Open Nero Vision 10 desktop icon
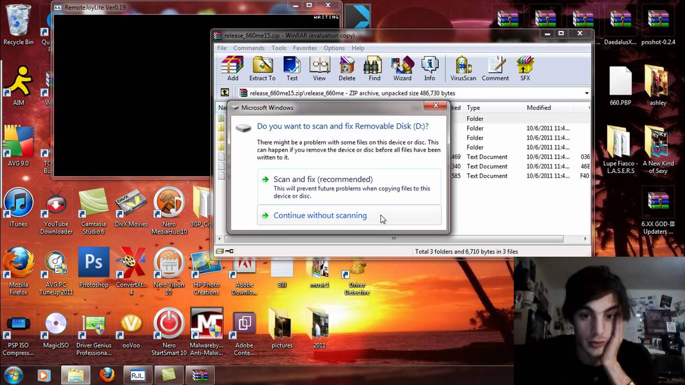 point(169,272)
